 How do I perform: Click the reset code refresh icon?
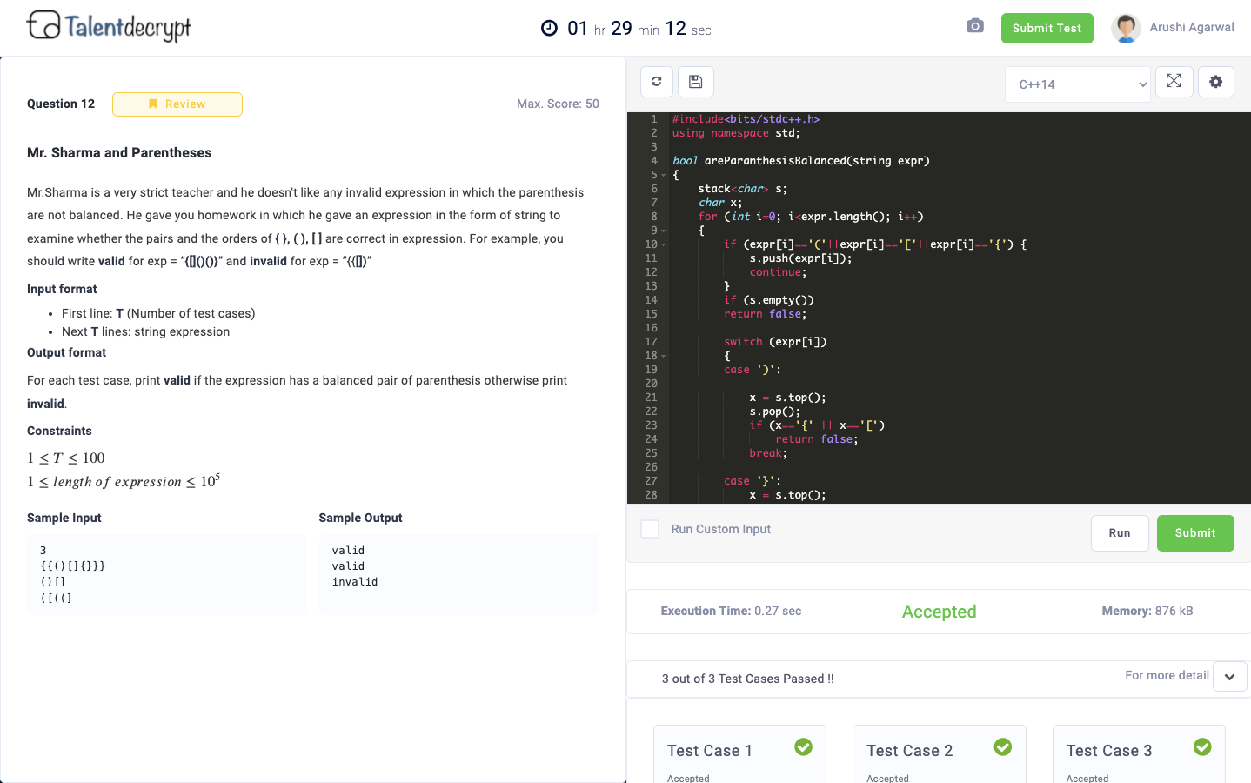[657, 82]
